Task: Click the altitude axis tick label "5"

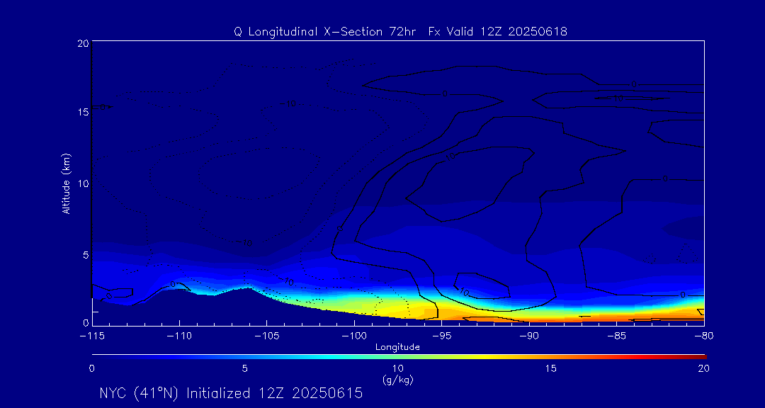Action: click(86, 255)
